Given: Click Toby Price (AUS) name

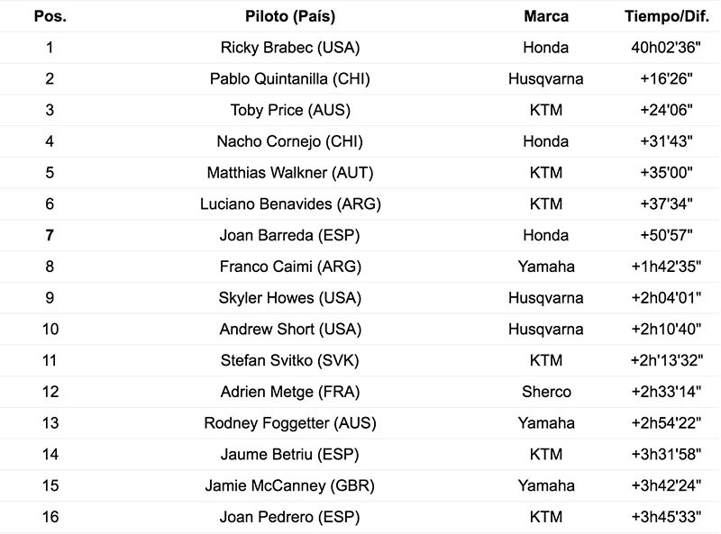Looking at the screenshot, I should (290, 110).
